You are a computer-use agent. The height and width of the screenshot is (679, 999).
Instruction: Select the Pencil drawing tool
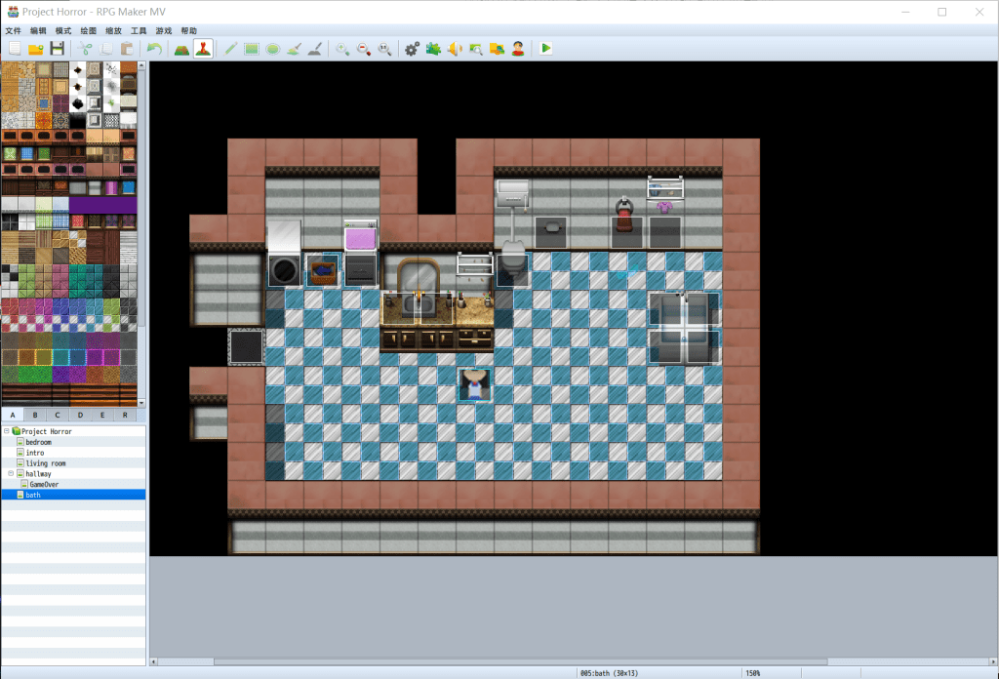(231, 49)
